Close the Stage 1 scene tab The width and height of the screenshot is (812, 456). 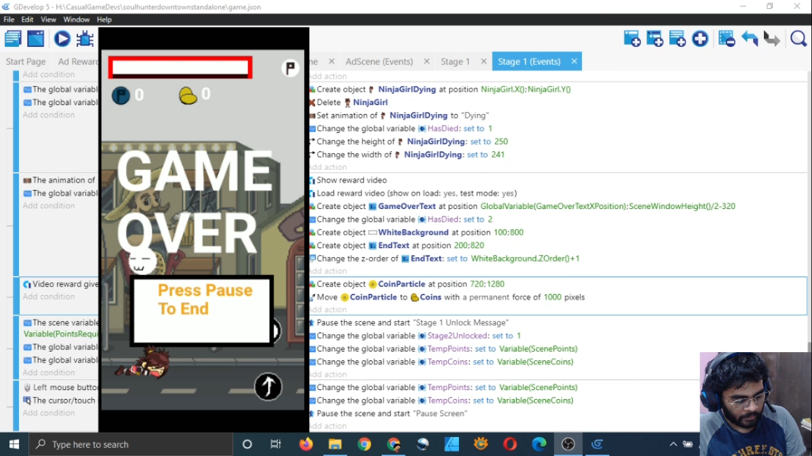484,61
